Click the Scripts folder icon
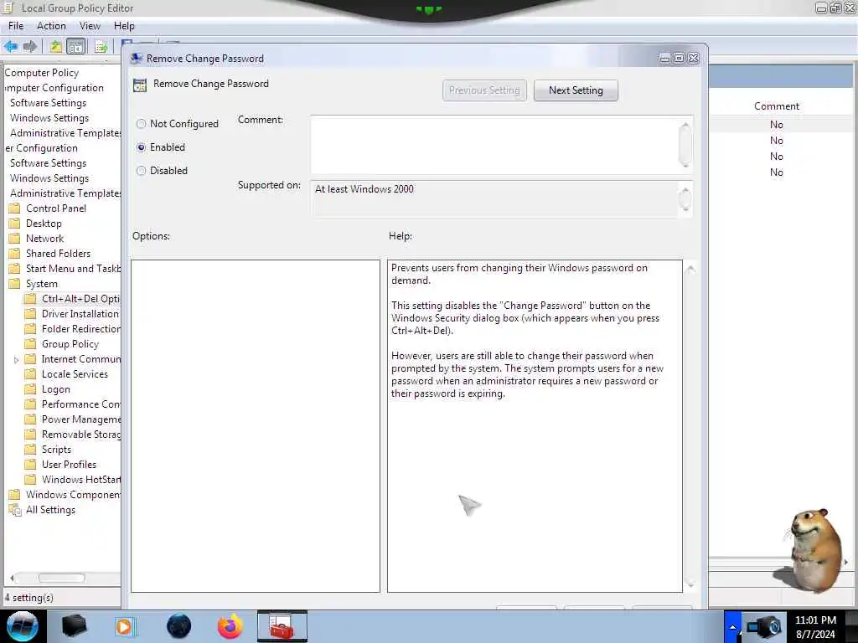858x643 pixels. pyautogui.click(x=31, y=450)
